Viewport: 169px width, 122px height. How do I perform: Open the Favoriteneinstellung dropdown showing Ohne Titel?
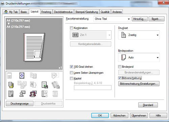tap(112, 19)
